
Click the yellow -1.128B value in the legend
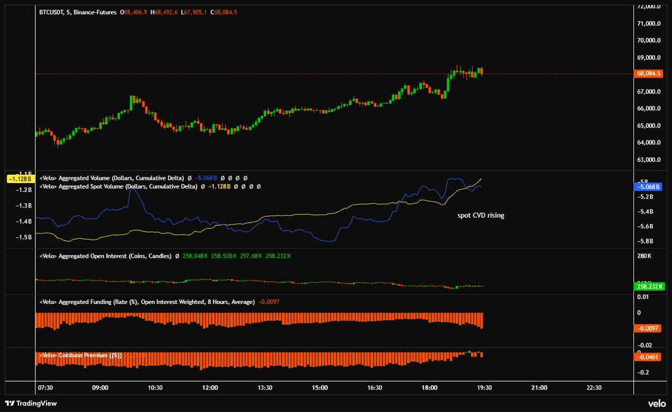[220, 186]
